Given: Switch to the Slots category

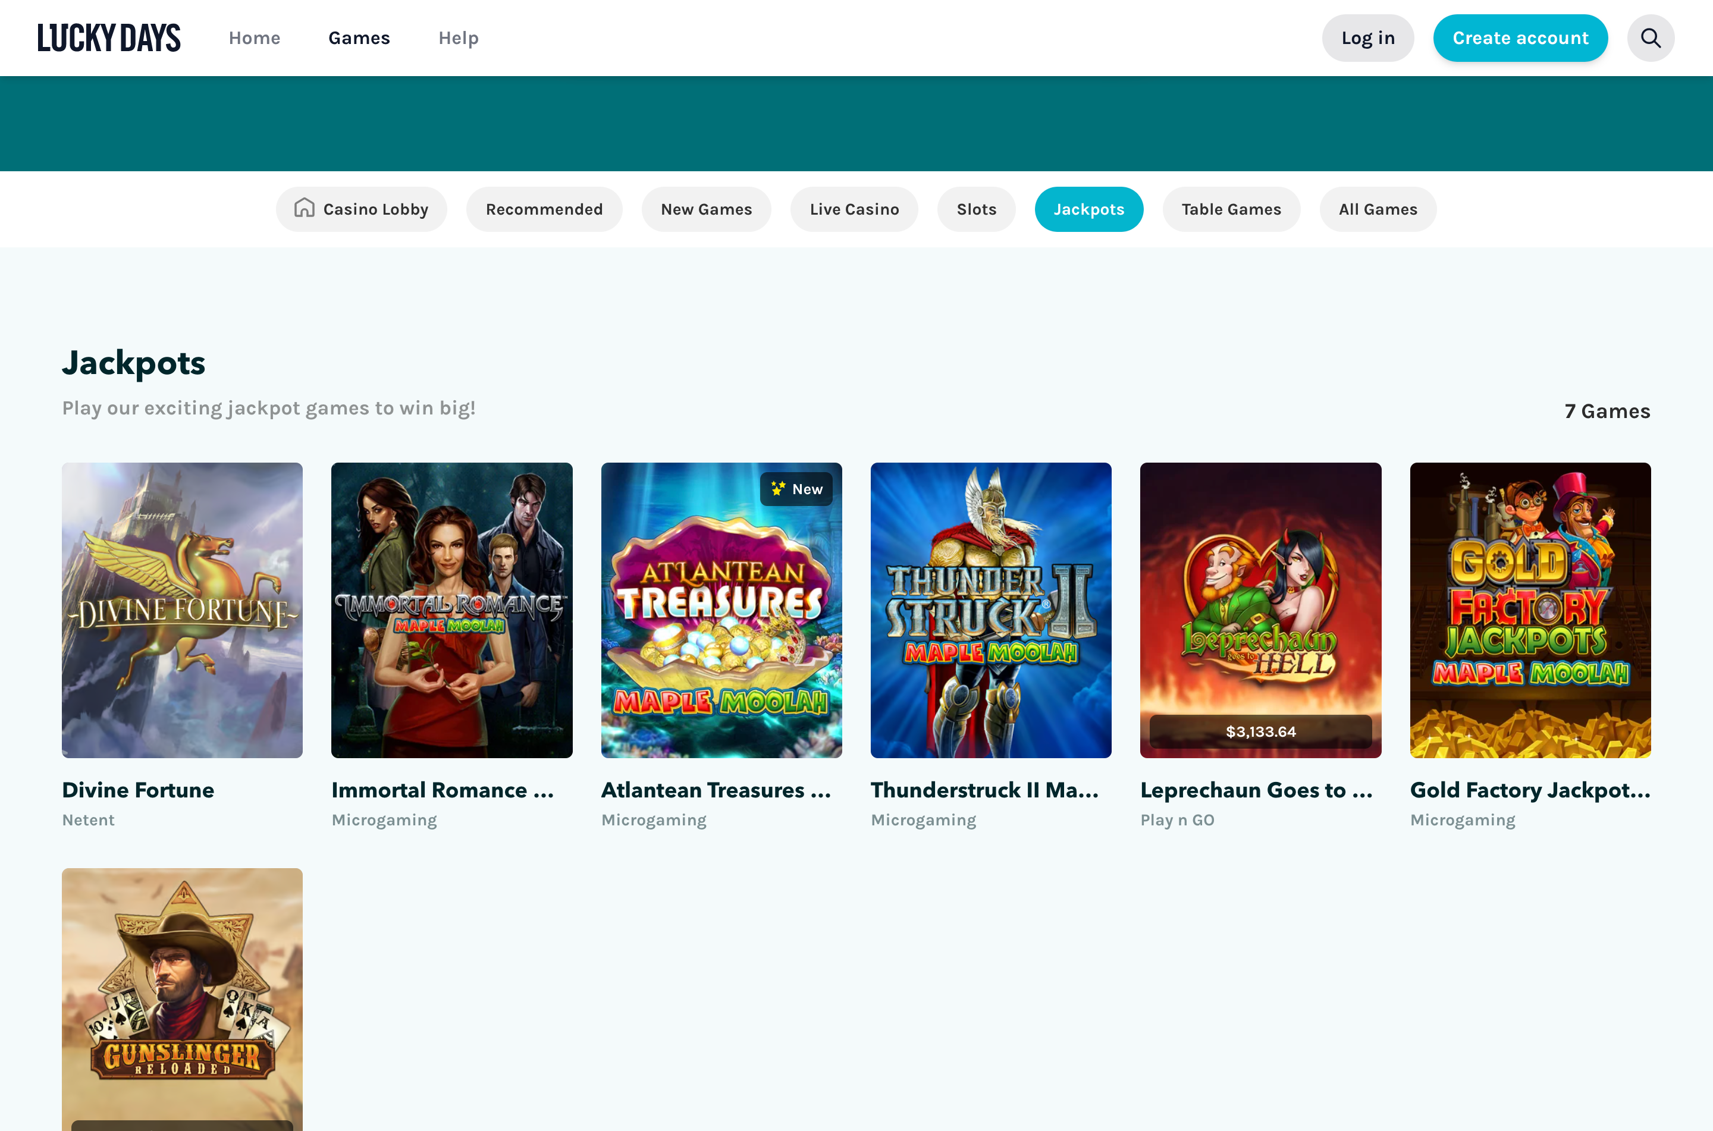Looking at the screenshot, I should pos(976,209).
